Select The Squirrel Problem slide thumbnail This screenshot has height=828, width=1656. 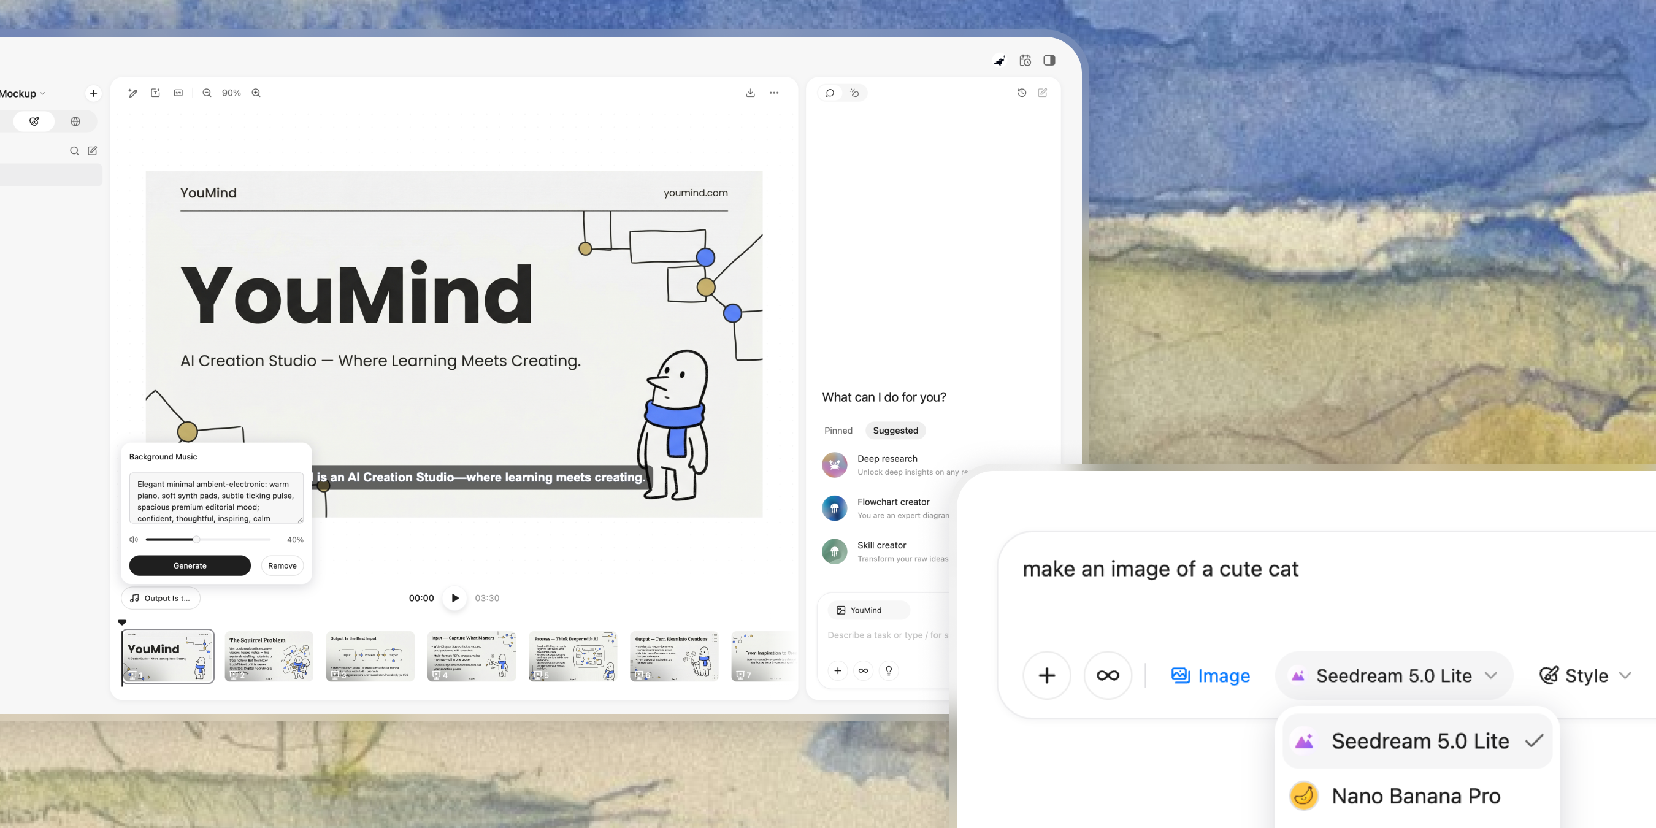(269, 656)
